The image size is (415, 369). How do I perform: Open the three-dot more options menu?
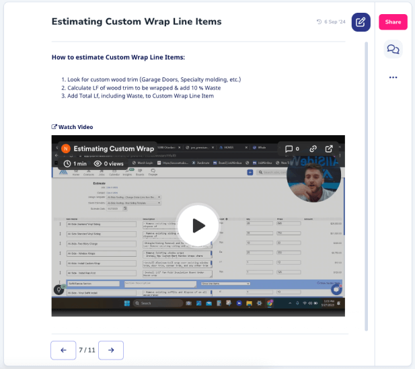coord(393,77)
